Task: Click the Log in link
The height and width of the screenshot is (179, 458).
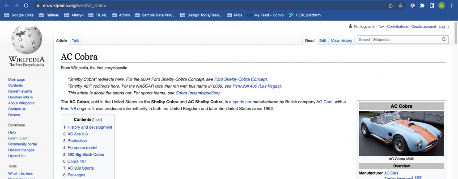Action: 443,27
